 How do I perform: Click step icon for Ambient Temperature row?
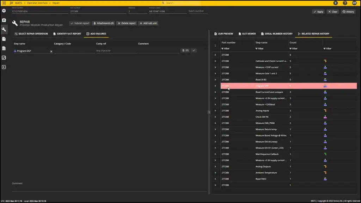coord(325,173)
